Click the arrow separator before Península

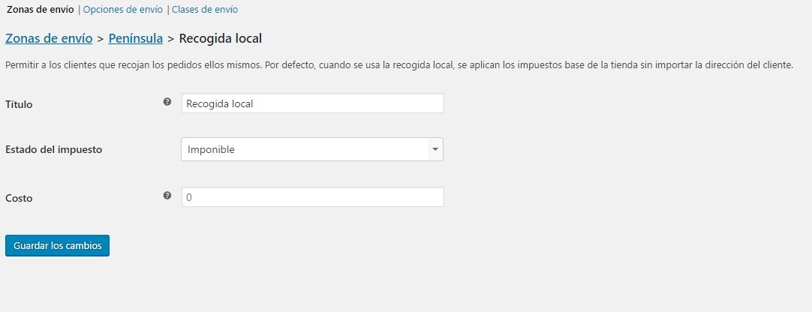(x=101, y=39)
